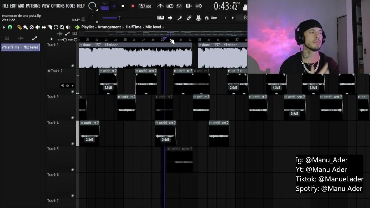The image size is (370, 208).
Task: Select the delete tool
Action: (x=32, y=27)
